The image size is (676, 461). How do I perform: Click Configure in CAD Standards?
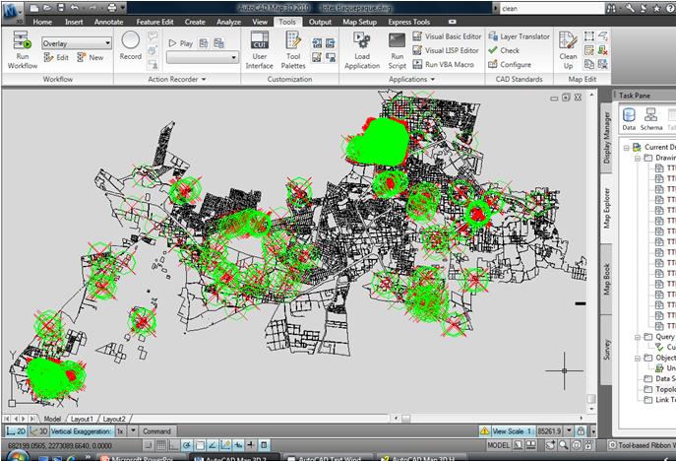coord(510,64)
